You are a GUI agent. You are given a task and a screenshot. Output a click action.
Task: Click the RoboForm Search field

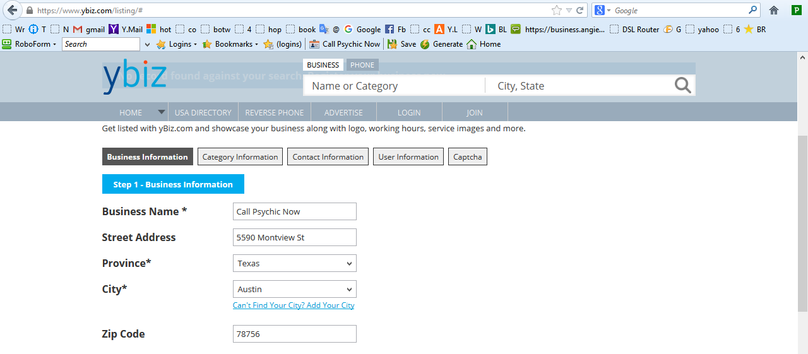pos(101,44)
